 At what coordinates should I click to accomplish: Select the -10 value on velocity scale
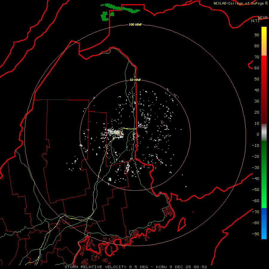click(x=256, y=146)
